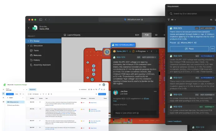Open the more options button beside Place
This screenshot has height=131, width=216.
click(212, 49)
